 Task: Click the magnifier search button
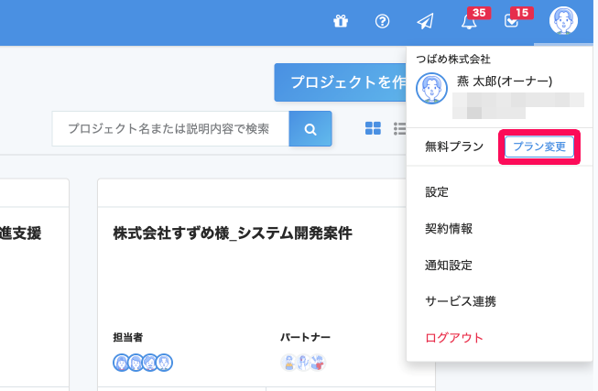[x=310, y=129]
